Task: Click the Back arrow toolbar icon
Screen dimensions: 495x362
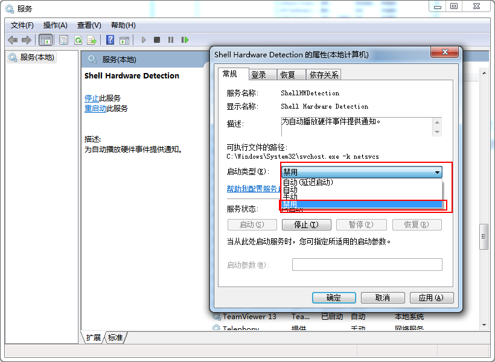Action: point(13,40)
